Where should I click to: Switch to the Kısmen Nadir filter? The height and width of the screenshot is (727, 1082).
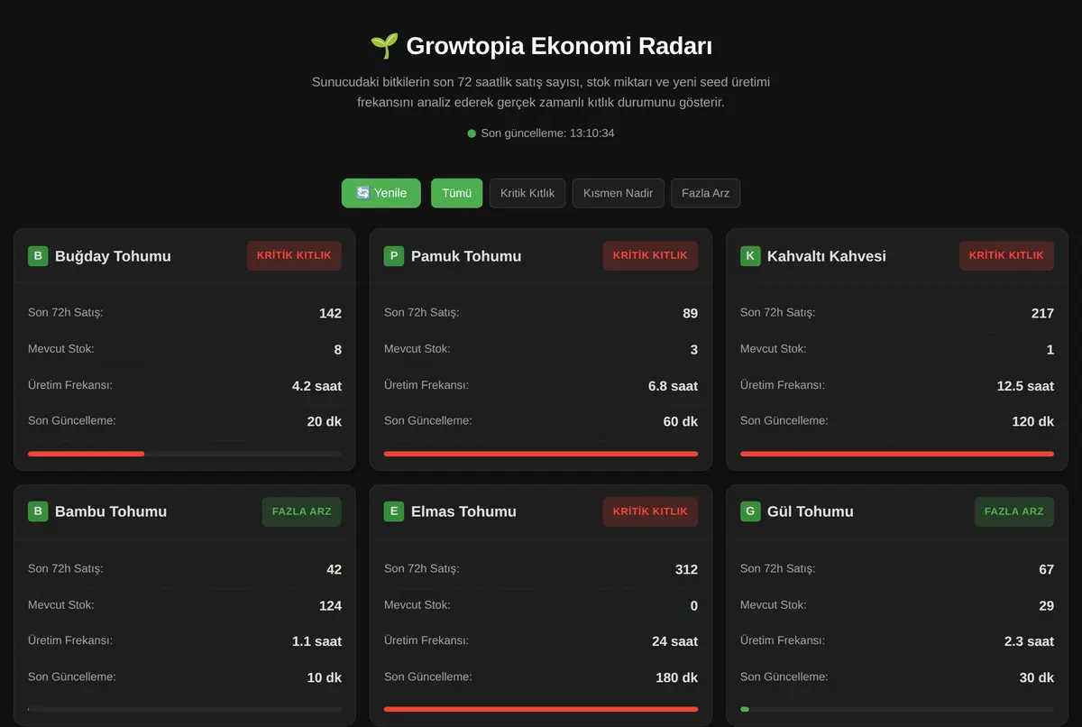click(x=619, y=193)
